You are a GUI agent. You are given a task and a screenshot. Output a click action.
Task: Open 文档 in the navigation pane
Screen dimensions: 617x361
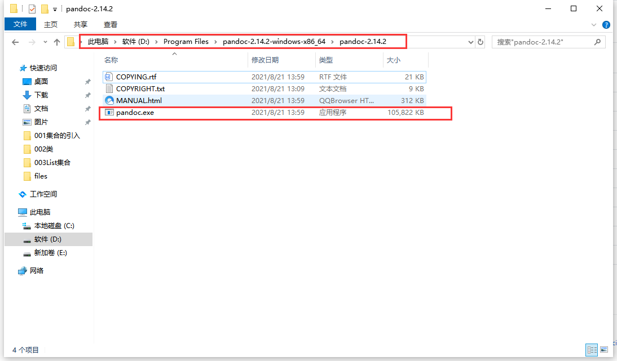point(41,109)
